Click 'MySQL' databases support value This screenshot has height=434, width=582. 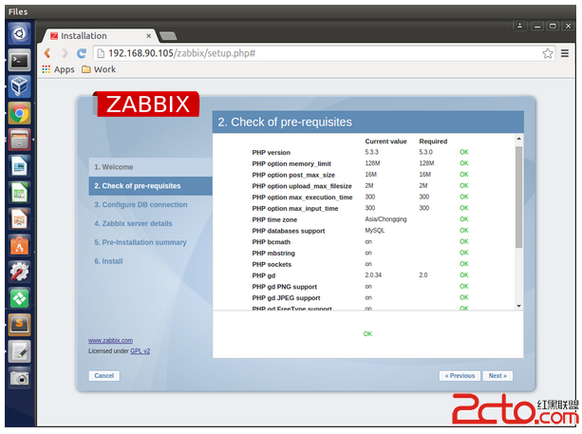tap(374, 230)
